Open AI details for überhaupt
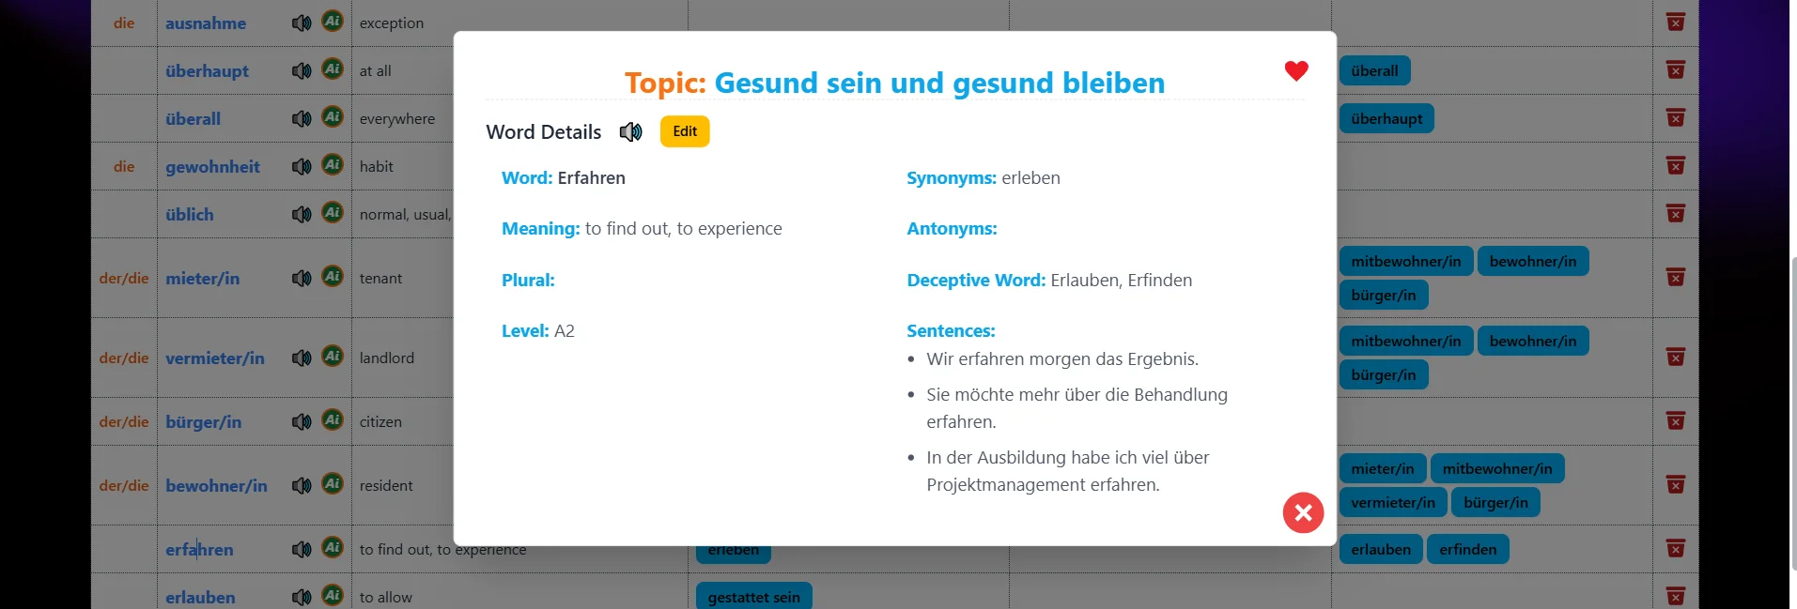 333,69
